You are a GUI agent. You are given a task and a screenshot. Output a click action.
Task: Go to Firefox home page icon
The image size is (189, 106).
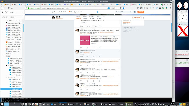click(x=12, y=8)
